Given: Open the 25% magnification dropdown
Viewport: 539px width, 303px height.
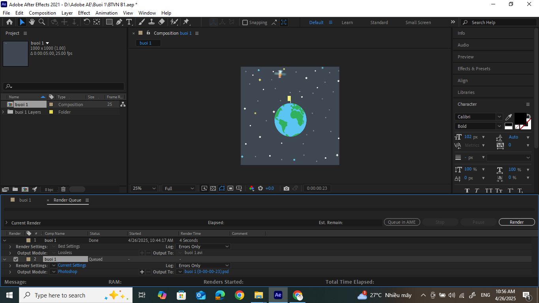Looking at the screenshot, I should click(x=144, y=189).
